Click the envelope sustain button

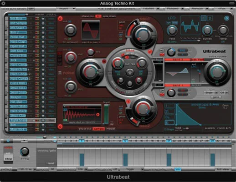coord(210,128)
